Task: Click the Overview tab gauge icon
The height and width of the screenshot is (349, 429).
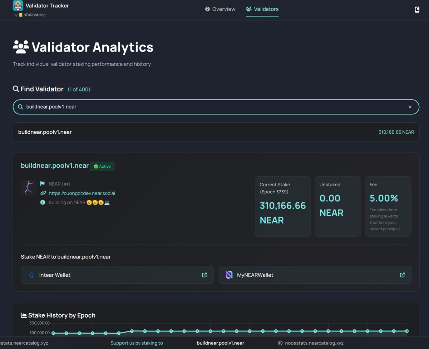Action: click(x=207, y=9)
